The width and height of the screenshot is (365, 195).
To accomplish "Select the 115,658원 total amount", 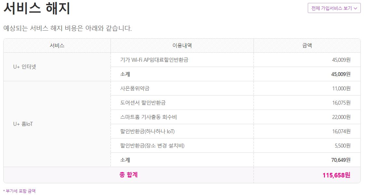I will pyautogui.click(x=336, y=175).
